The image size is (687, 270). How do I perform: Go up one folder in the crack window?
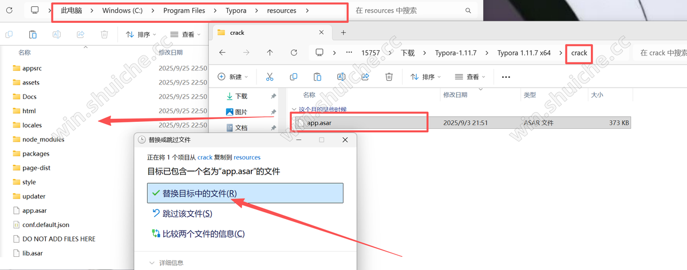tap(270, 53)
